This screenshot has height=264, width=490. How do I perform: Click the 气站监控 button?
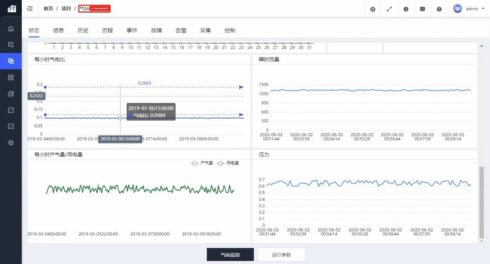click(230, 254)
